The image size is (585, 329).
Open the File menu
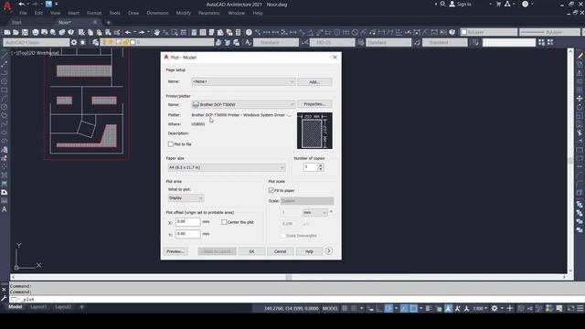pyautogui.click(x=23, y=13)
